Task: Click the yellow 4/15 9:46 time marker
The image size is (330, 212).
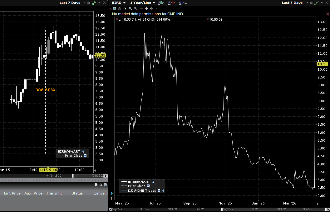Action: 48,170
